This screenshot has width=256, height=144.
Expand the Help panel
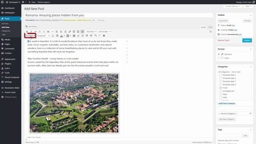(248, 6)
